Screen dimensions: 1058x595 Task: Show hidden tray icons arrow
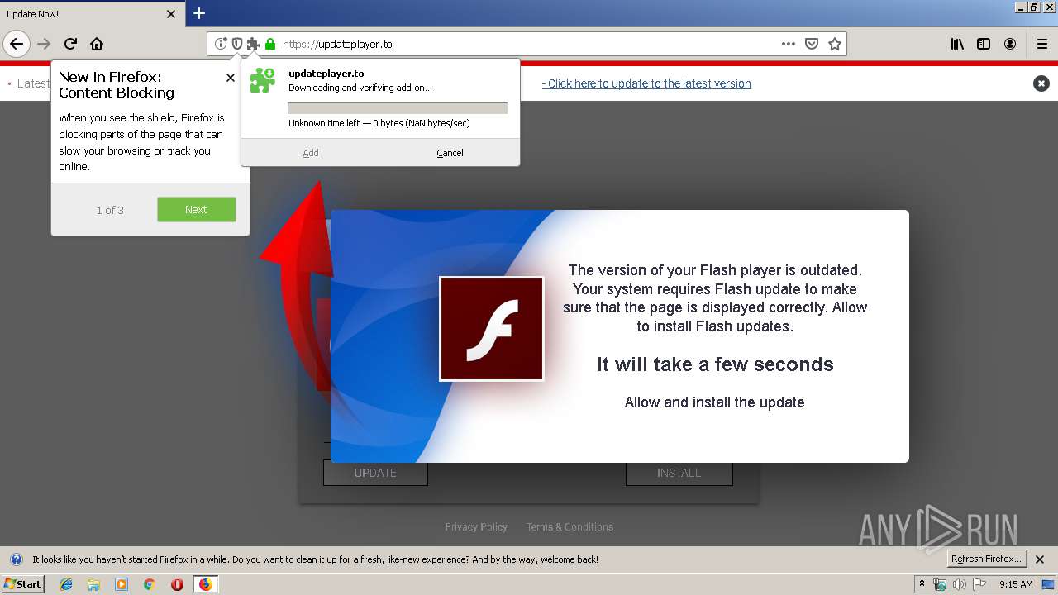coord(922,583)
